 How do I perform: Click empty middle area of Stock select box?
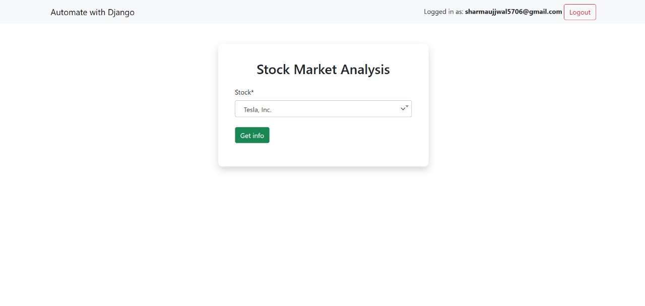333,109
